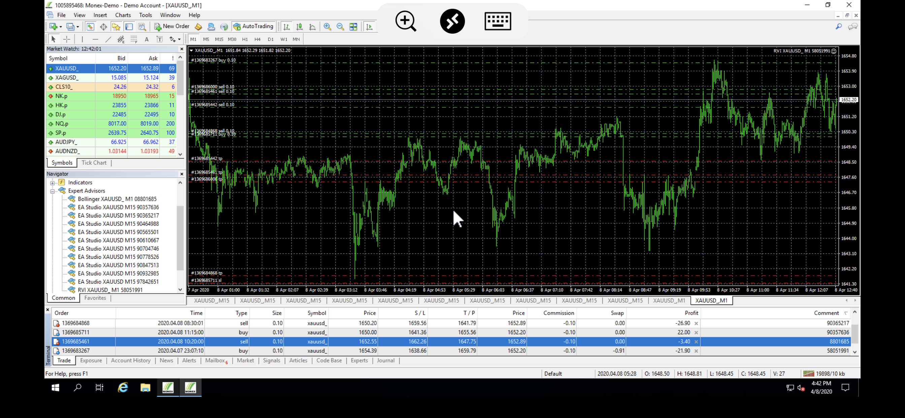Toggle the AutoTrading button
The image size is (905, 418).
tap(253, 26)
